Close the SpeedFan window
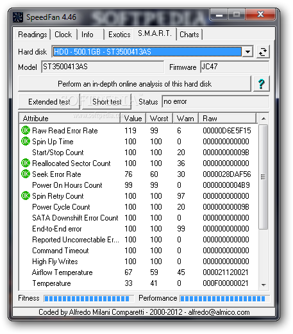 pos(260,14)
